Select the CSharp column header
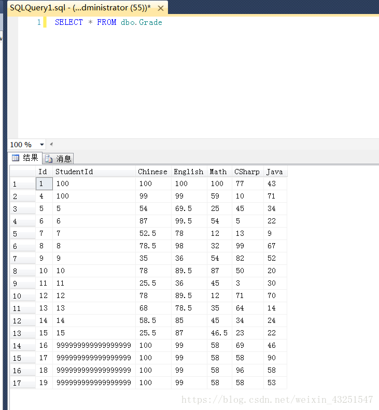 coord(248,172)
